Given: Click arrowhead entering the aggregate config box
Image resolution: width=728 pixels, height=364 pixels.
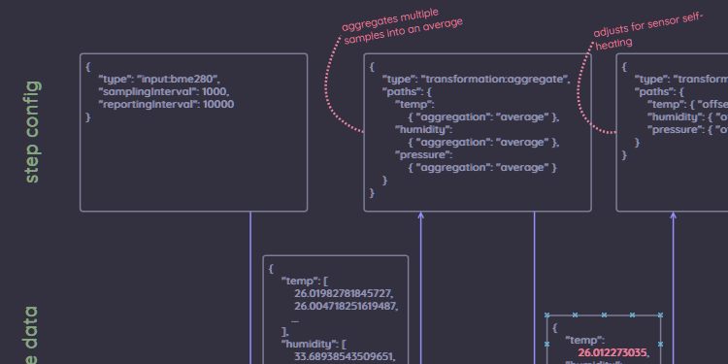Looking at the screenshot, I should coord(421,215).
